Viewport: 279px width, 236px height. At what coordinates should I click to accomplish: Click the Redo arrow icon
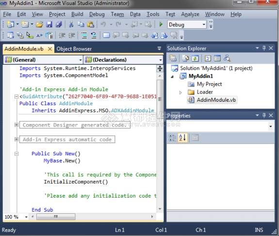[118, 24]
